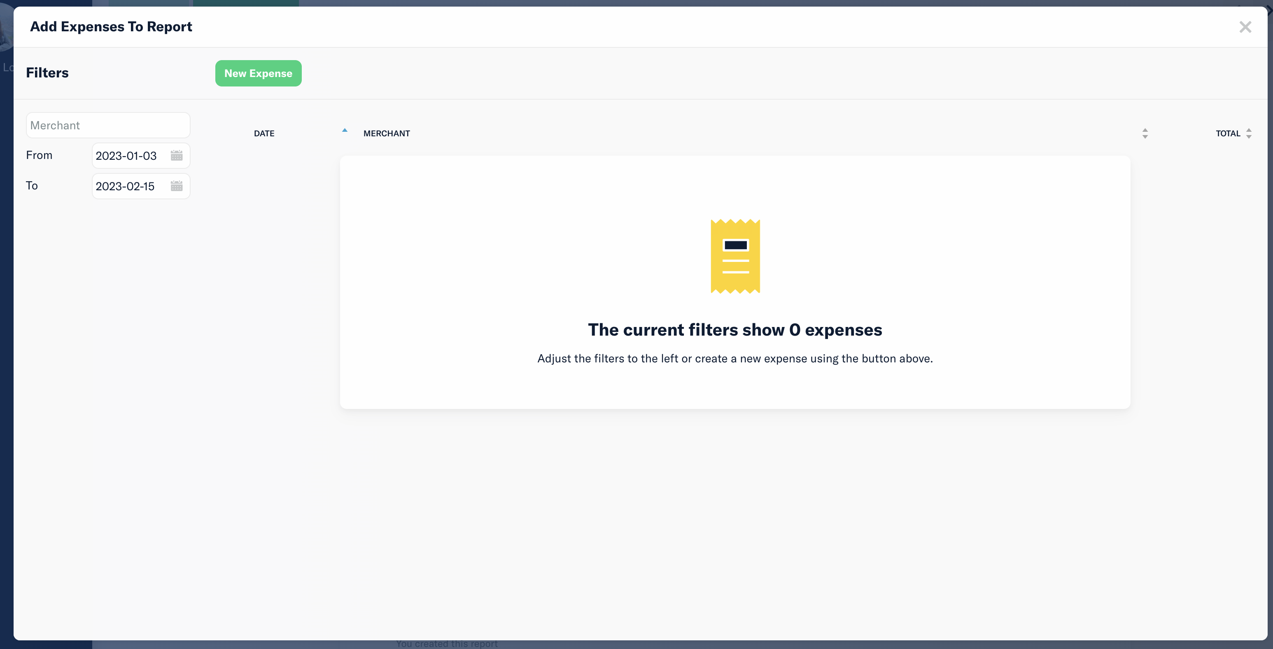The image size is (1273, 649).
Task: Click the 'current filters show 0 expenses' heading
Action: (734, 330)
